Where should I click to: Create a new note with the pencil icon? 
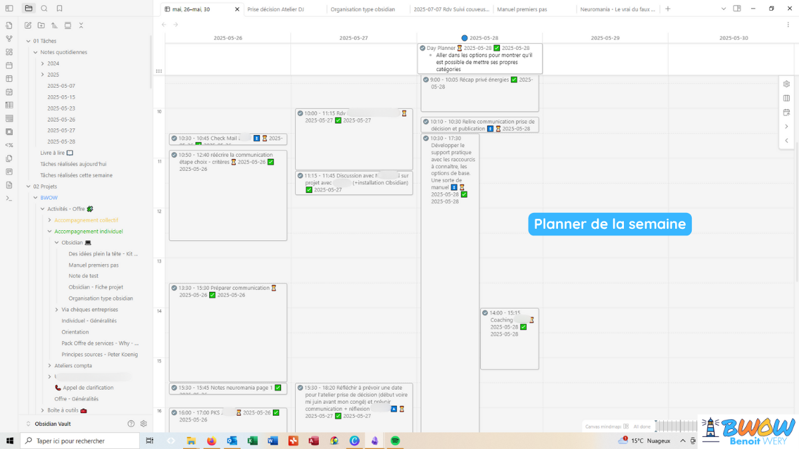point(28,25)
